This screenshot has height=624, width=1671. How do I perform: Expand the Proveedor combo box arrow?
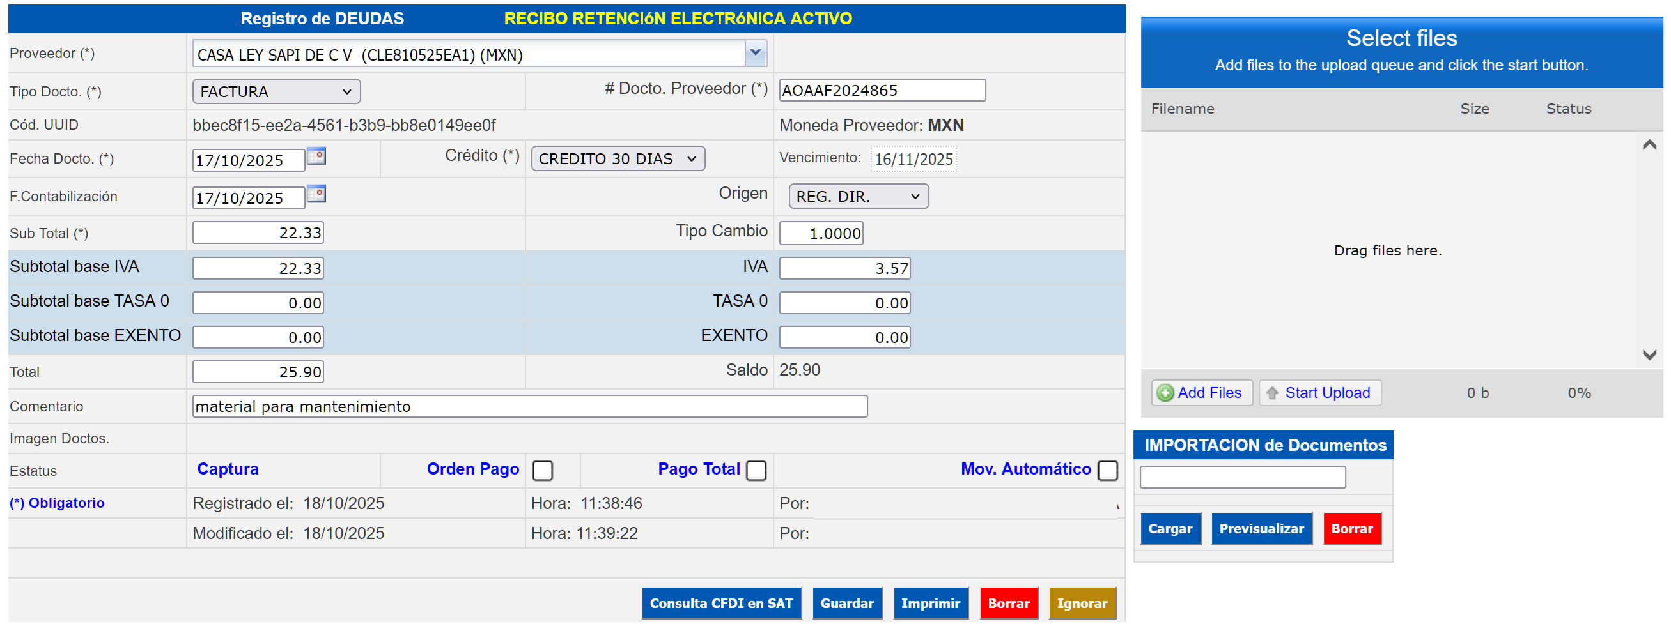(756, 53)
